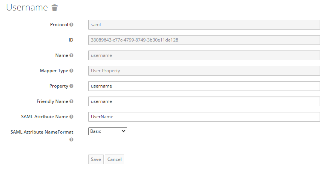The image size is (332, 174).
Task: Click the Friendly Name help icon
Action: coord(71,101)
